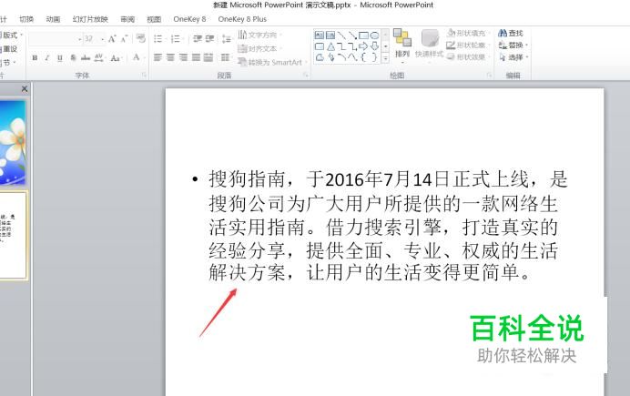Open the OneKey 8 tab
Viewport: 630px width, 396px height.
189,19
